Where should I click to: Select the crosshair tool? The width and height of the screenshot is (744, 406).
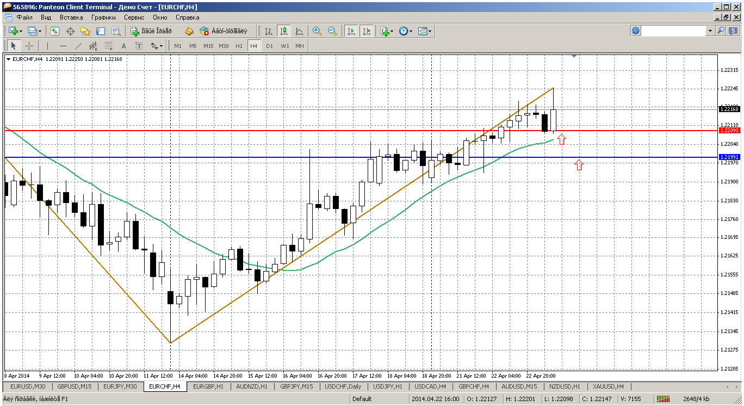click(29, 46)
